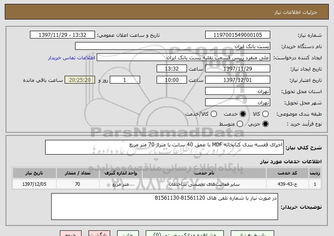The height and width of the screenshot is (236, 334).
Task: Click the unit cell متر مربع
Action: tap(121, 184)
